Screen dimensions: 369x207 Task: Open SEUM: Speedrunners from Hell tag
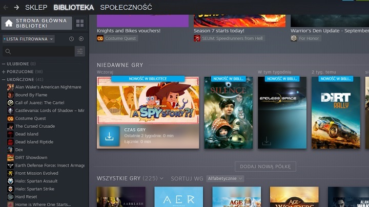[x=229, y=38]
